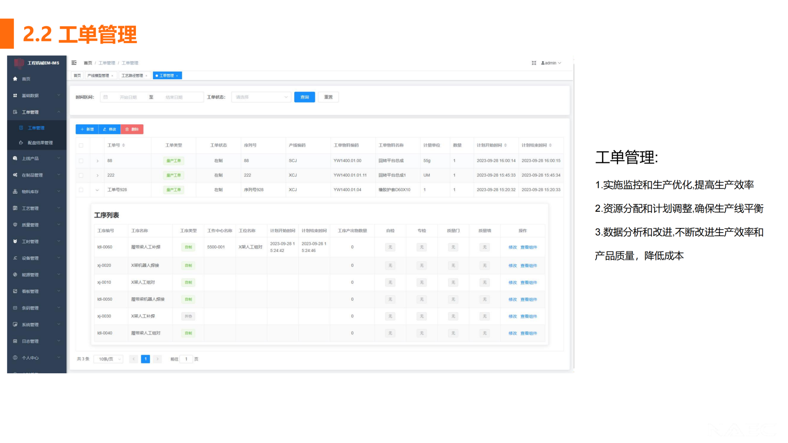Close the 产线模型管理 tab
The height and width of the screenshot is (443, 788).
tap(112, 76)
